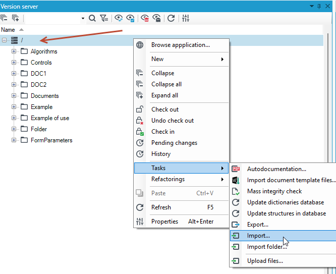Select the Documents folder row

[44, 95]
